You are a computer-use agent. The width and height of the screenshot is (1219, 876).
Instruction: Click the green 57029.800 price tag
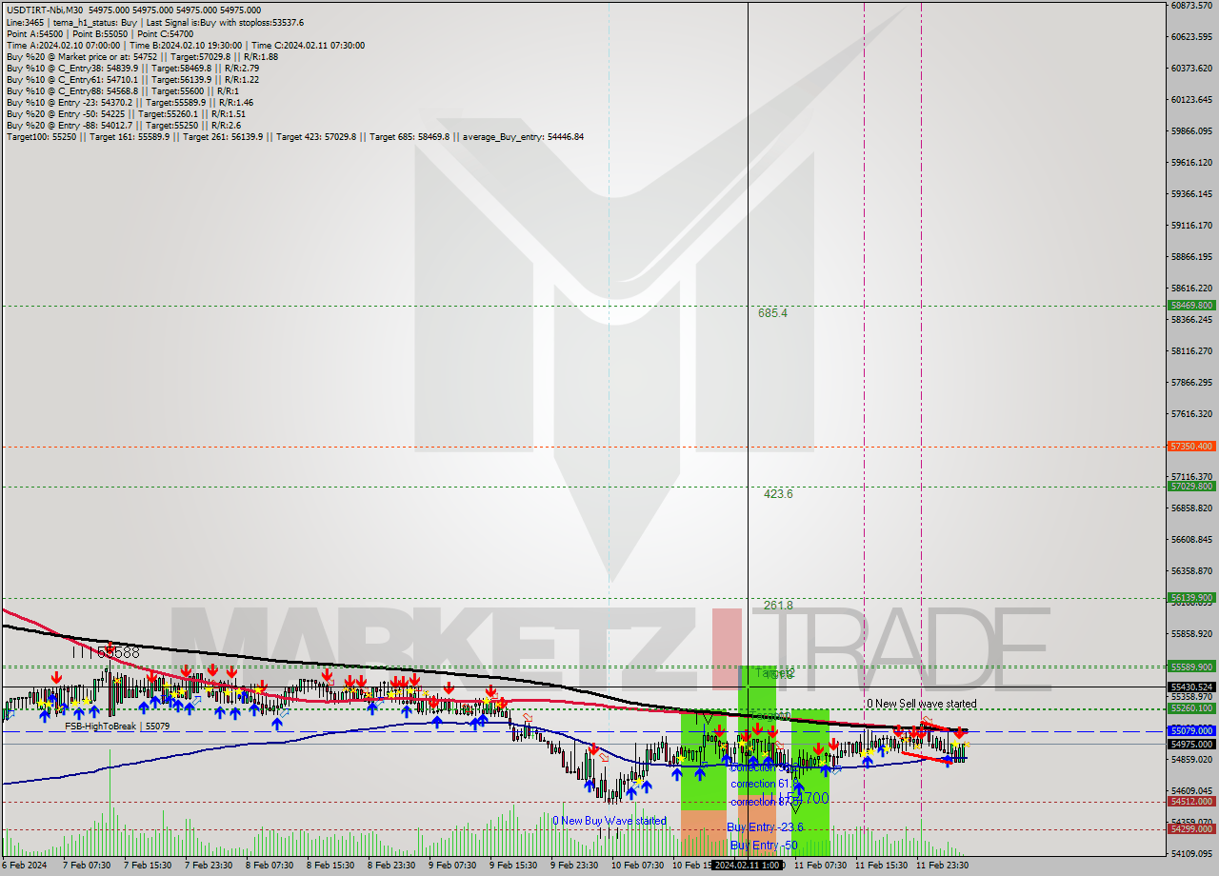(1190, 487)
